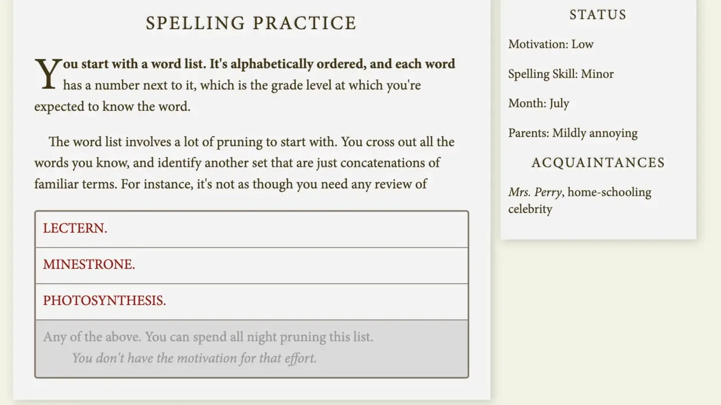This screenshot has width=721, height=405.
Task: Select the PHOTOSYNTHESIS choice
Action: tap(251, 301)
